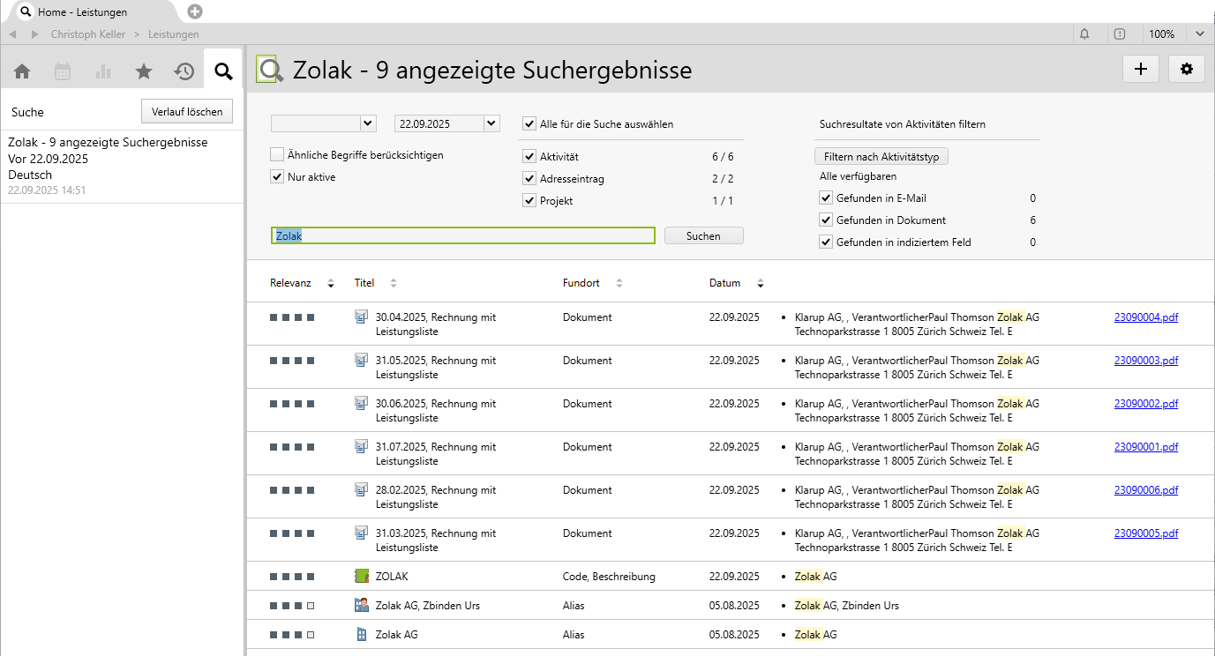
Task: Click the 'Verlauf löschen' button
Action: click(x=187, y=112)
